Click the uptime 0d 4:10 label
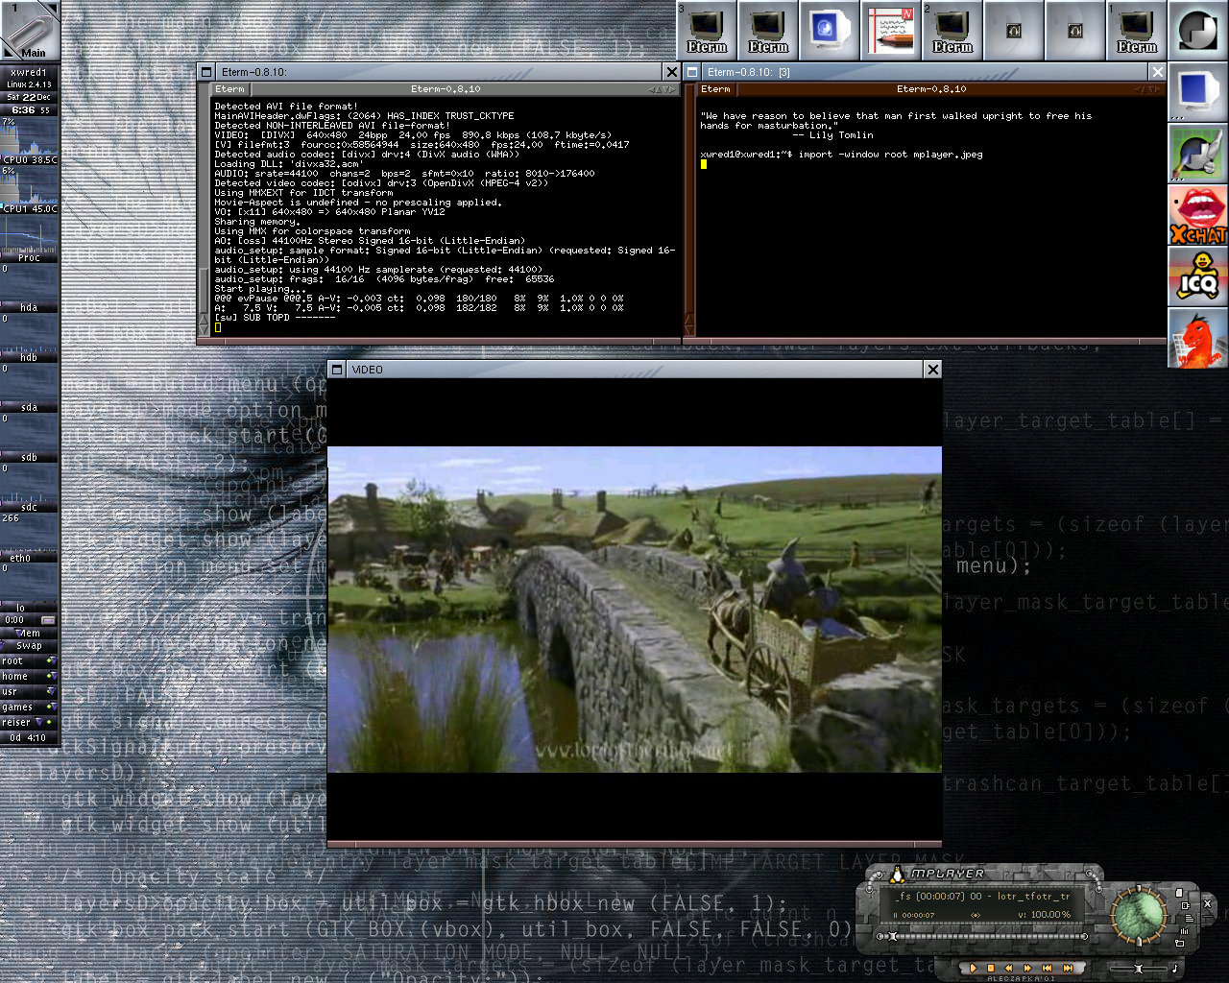 point(28,737)
